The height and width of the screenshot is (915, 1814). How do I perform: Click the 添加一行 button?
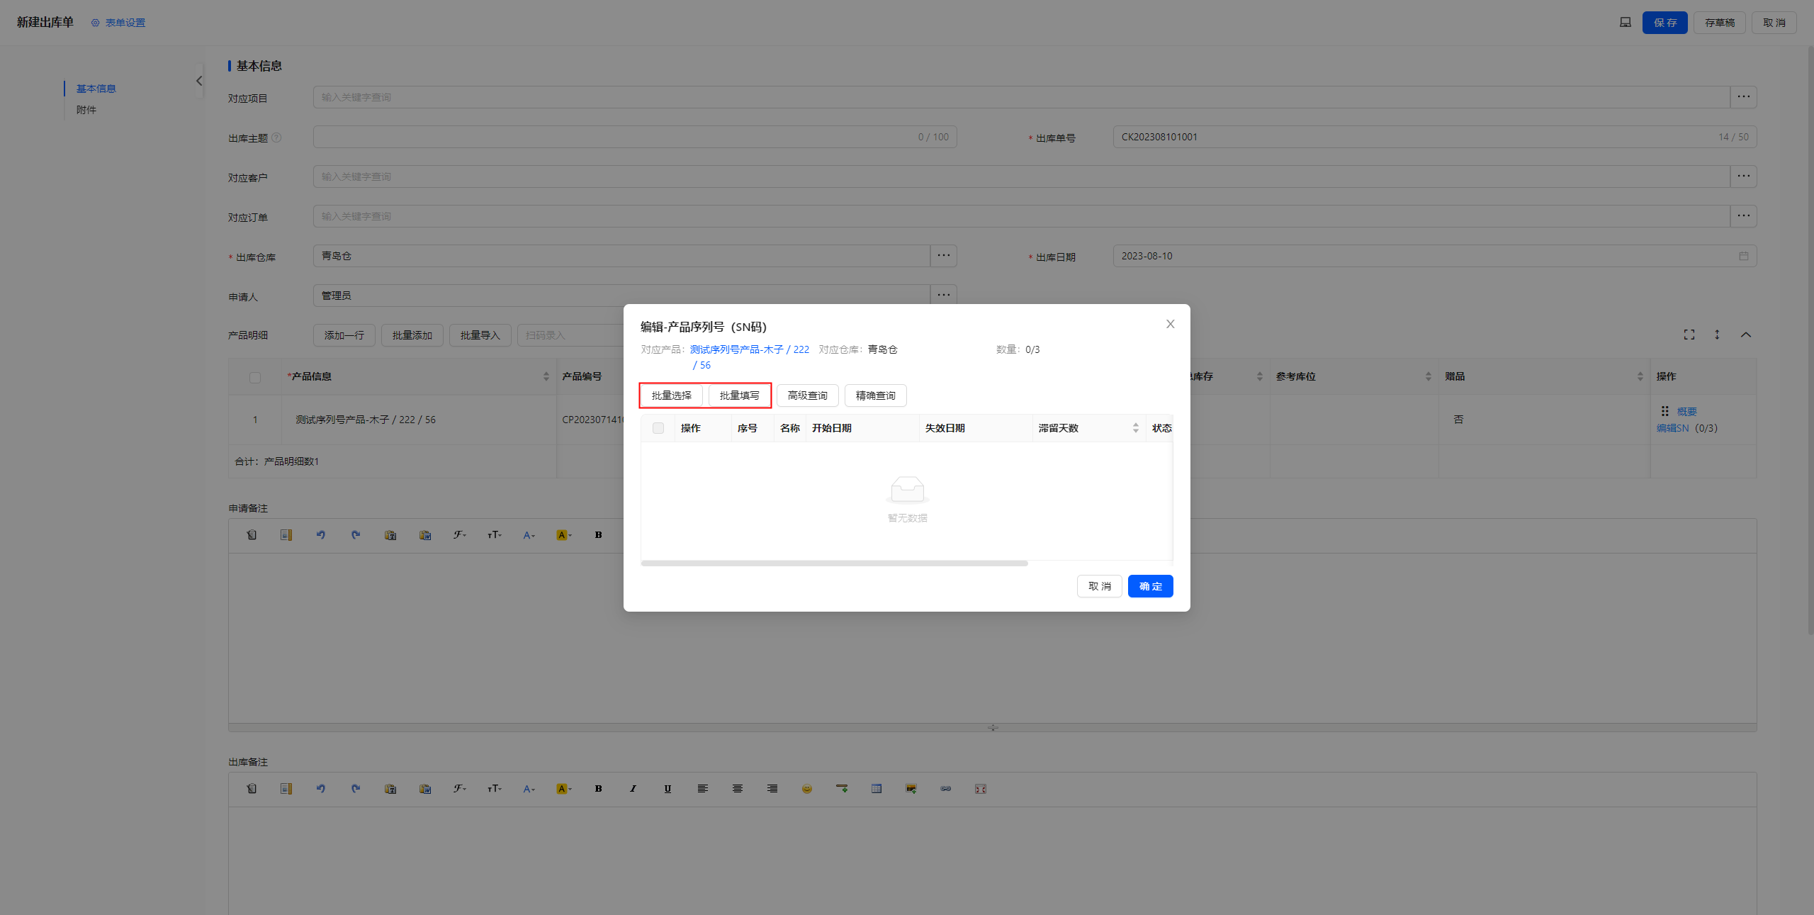(344, 335)
